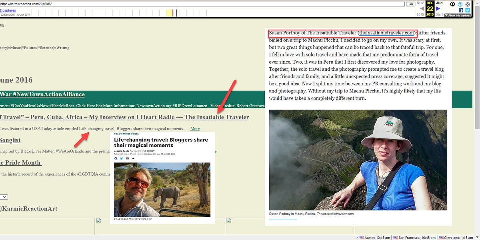Open the More link after the USA Today mention
This screenshot has width=480, height=240.
pyautogui.click(x=195, y=128)
